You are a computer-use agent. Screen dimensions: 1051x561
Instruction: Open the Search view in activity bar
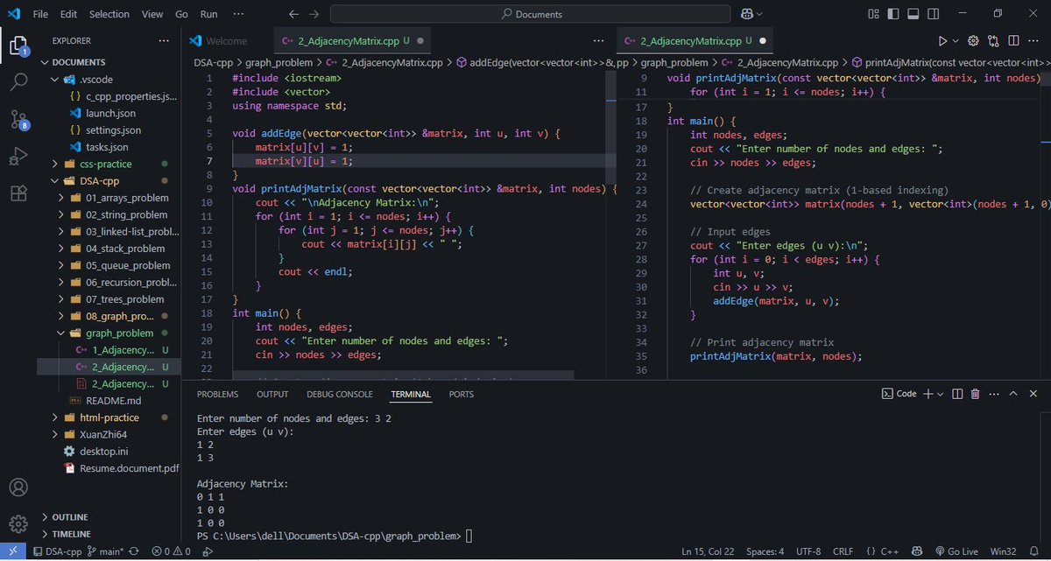click(18, 83)
